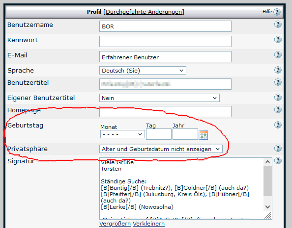Show help for the E-Mail row
Viewport: 292px width, 228px height.
(x=278, y=55)
